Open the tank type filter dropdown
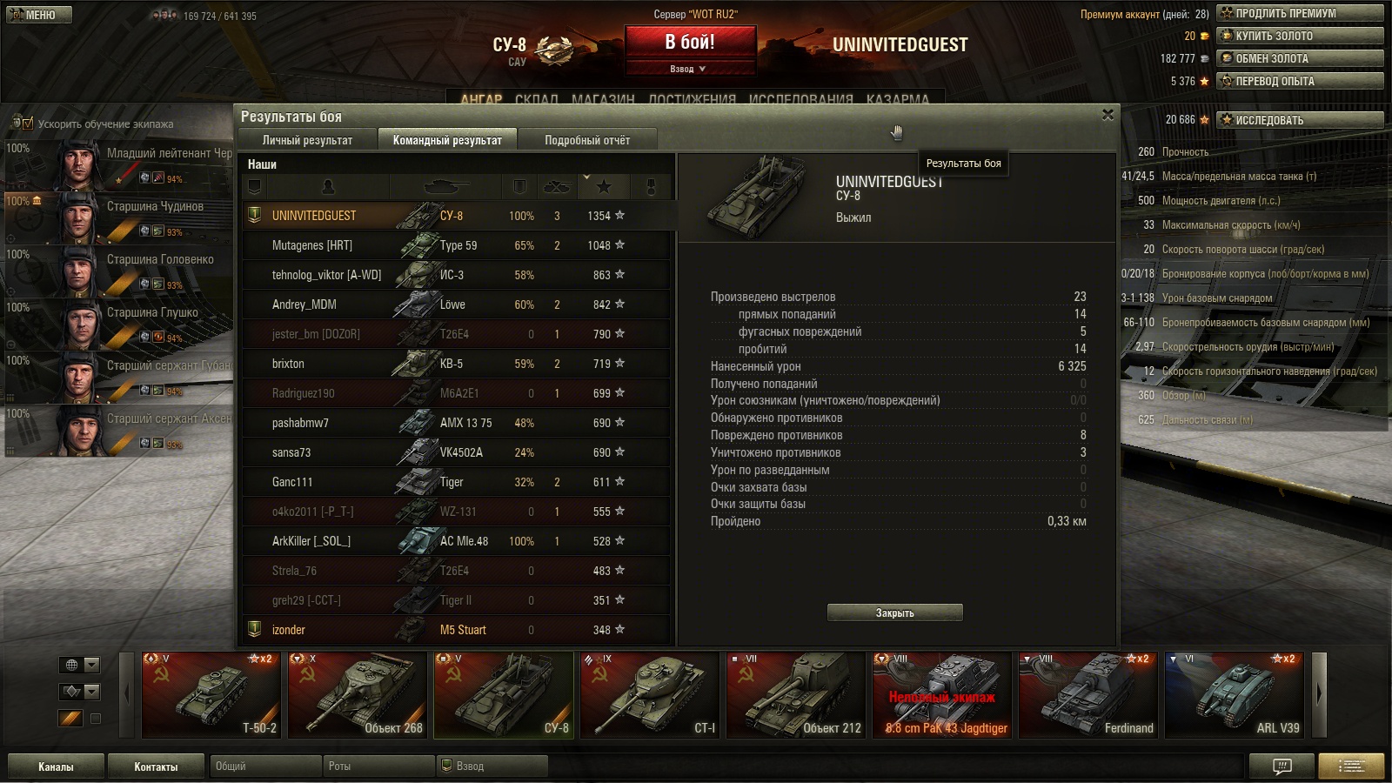 coord(80,692)
